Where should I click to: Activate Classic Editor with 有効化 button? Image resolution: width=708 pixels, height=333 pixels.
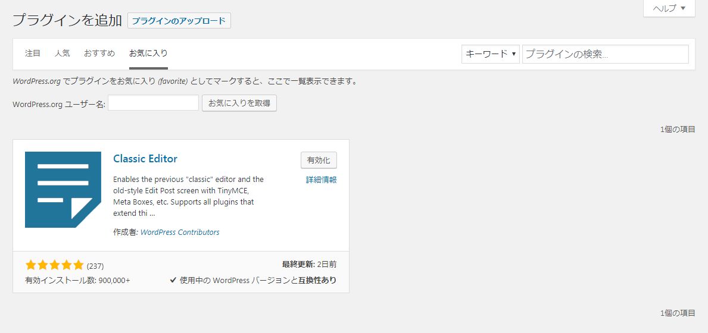click(x=319, y=160)
